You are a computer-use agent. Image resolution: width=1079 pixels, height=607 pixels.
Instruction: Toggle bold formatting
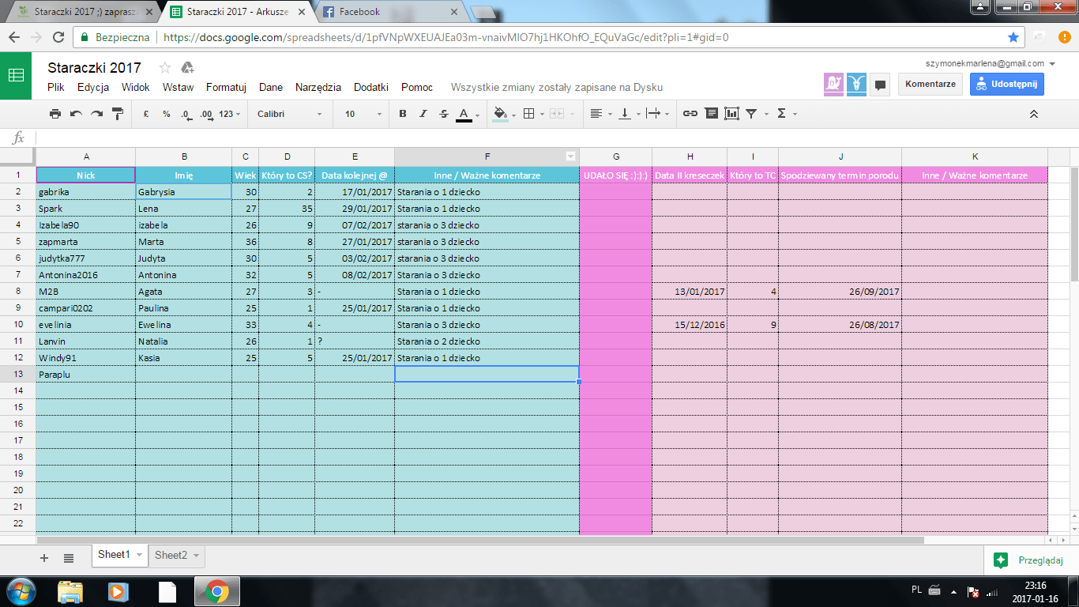(x=403, y=114)
